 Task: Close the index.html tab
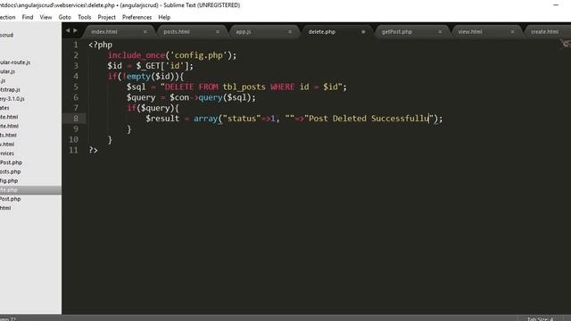(145, 32)
